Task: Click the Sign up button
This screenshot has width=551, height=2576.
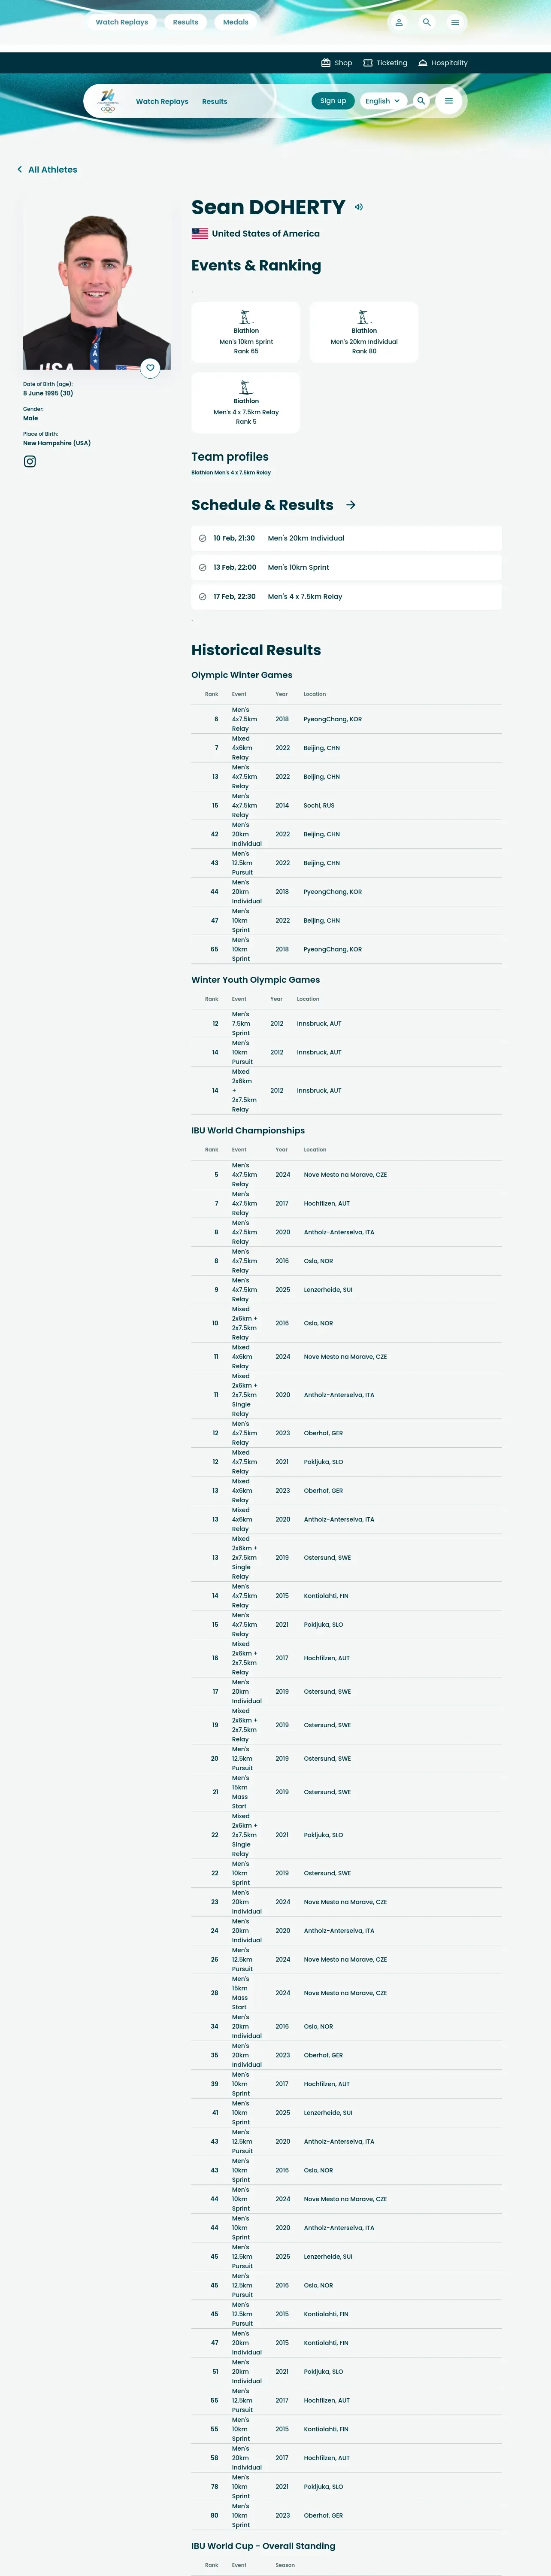Action: click(333, 101)
